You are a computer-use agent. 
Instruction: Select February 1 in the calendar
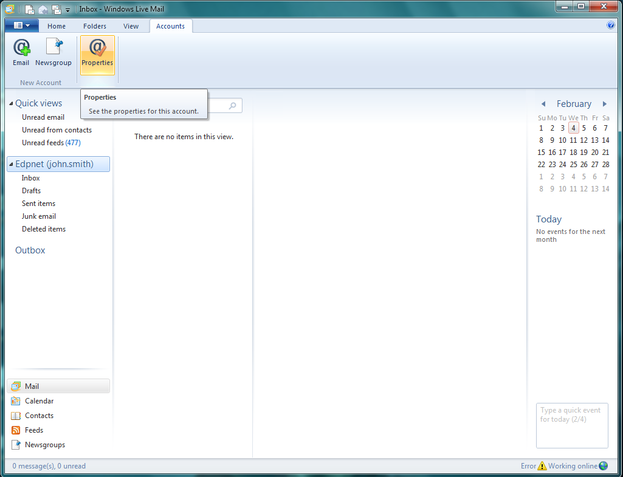pyautogui.click(x=541, y=128)
